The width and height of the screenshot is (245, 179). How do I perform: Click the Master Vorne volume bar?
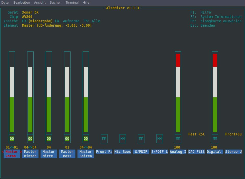coord(12,93)
